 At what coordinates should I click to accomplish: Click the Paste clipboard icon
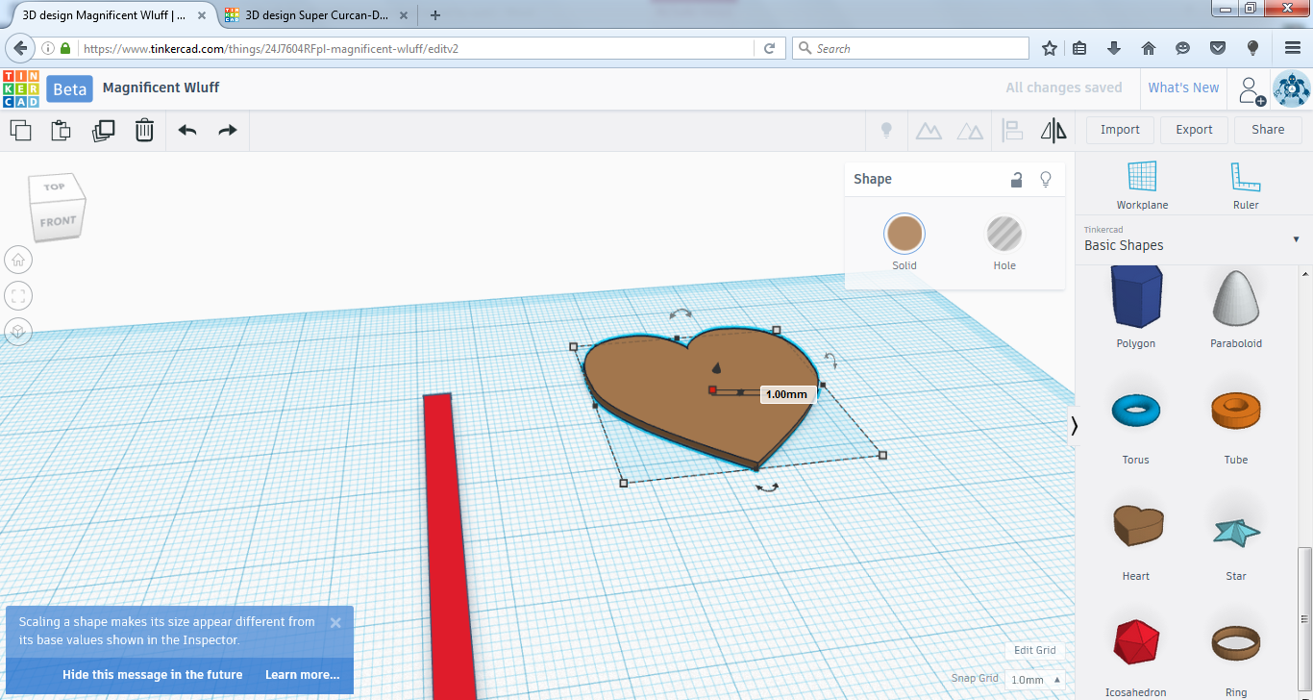click(x=61, y=130)
